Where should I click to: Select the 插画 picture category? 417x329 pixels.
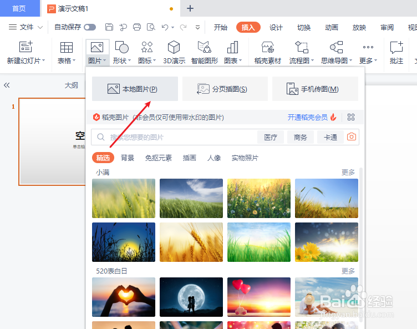point(189,158)
